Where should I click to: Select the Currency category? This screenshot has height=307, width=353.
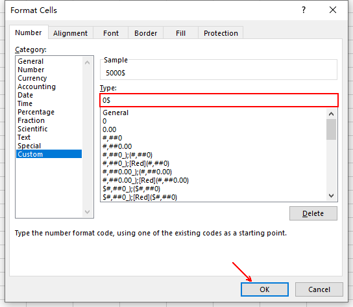(32, 78)
